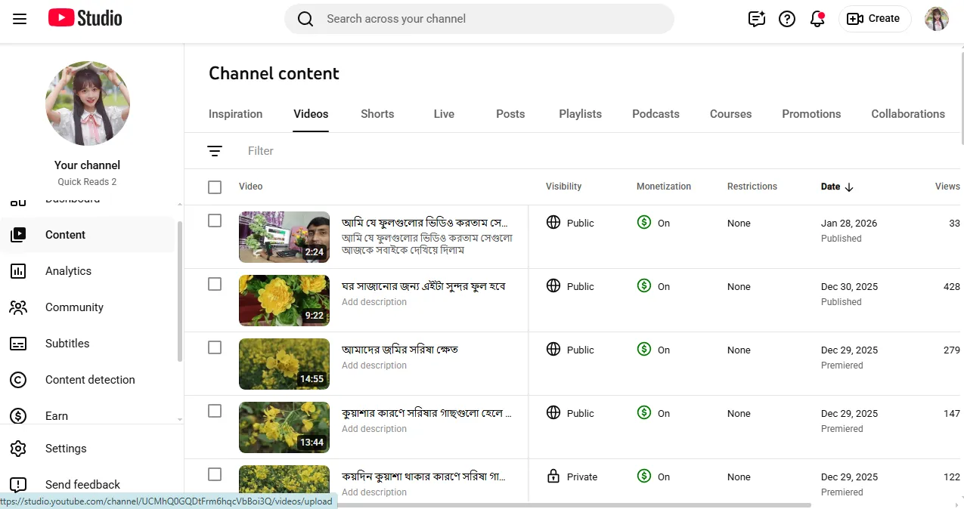Switch to the Posts tab
The height and width of the screenshot is (509, 964).
(510, 114)
